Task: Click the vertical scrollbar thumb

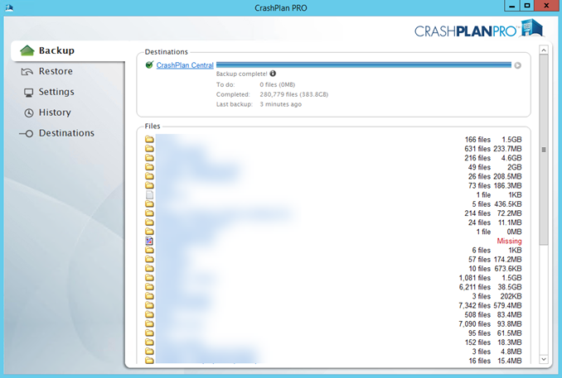Action: (x=544, y=150)
